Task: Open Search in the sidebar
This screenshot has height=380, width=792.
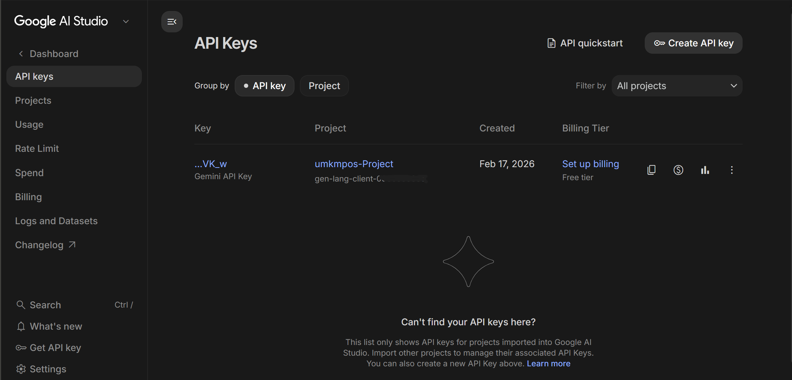Action: click(74, 305)
